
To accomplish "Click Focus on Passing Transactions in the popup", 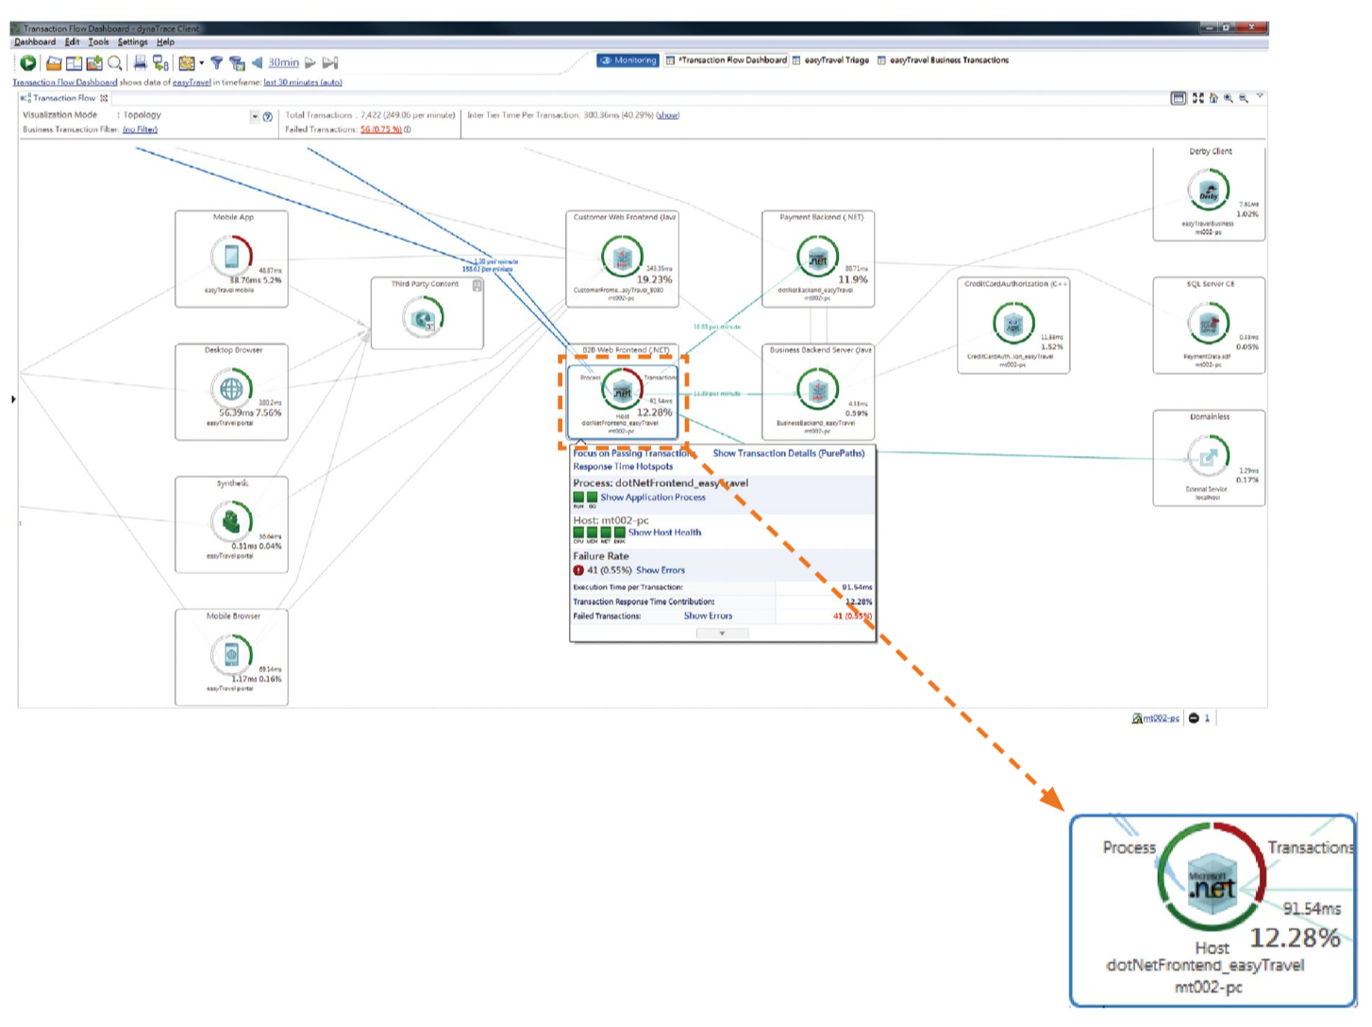I will tap(635, 454).
